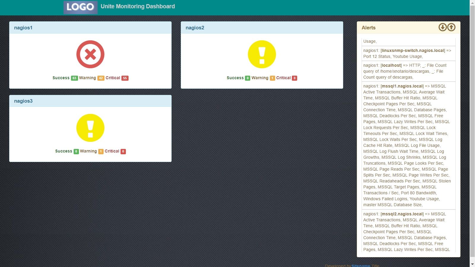This screenshot has height=267, width=475.
Task: Click the scroll-up arrow in the Alerts panel
Action: pos(451,27)
